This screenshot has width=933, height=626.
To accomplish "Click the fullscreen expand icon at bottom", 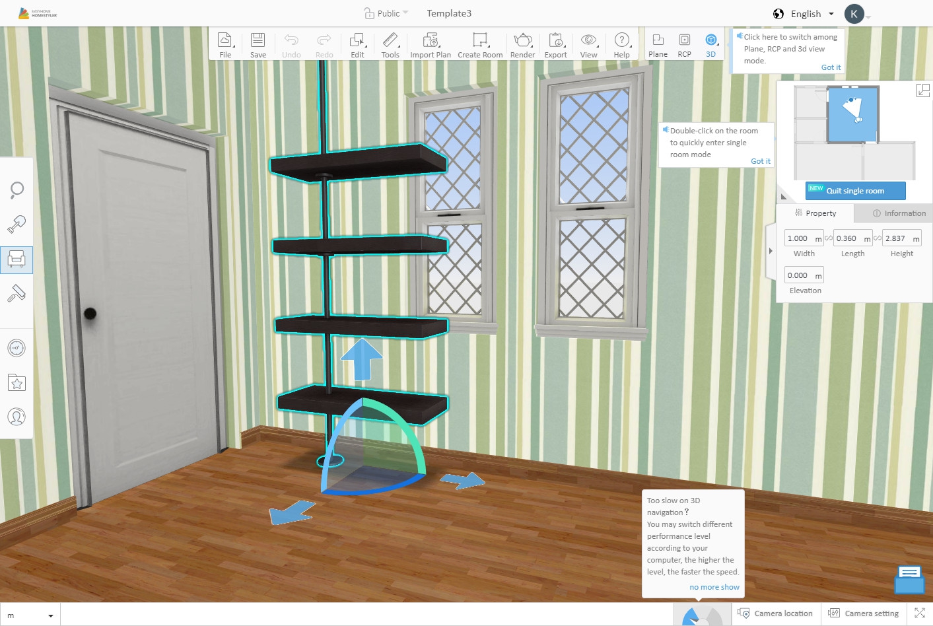I will click(920, 613).
